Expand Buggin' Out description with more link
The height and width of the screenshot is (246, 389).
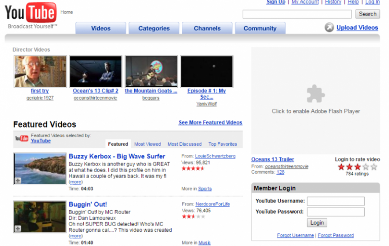(x=75, y=236)
